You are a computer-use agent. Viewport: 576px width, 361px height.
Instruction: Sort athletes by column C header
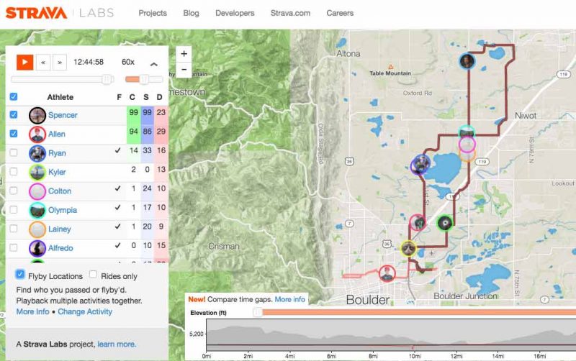click(x=132, y=97)
